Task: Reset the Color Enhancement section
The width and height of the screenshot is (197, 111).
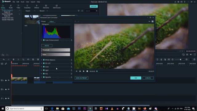Action: (71, 40)
